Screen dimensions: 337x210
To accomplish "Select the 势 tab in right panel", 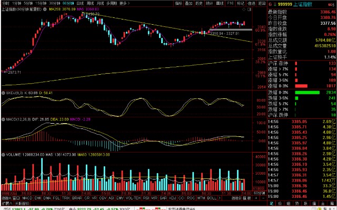I will pyautogui.click(x=297, y=203).
